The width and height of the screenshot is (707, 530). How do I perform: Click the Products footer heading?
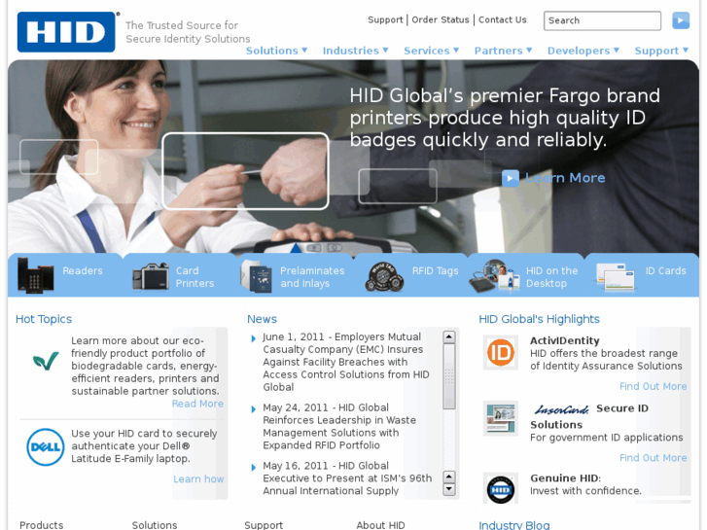pos(42,525)
